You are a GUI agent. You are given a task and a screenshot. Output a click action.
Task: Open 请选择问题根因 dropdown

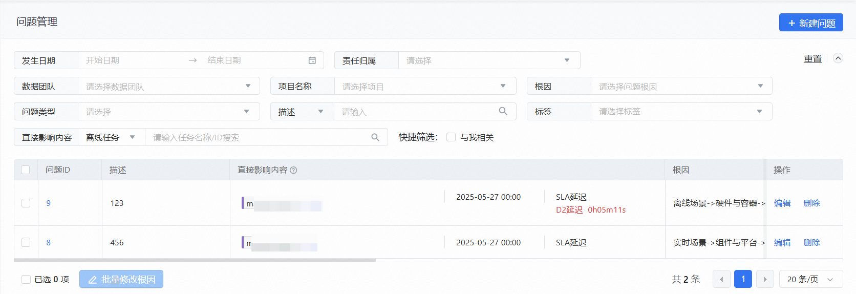pos(681,86)
